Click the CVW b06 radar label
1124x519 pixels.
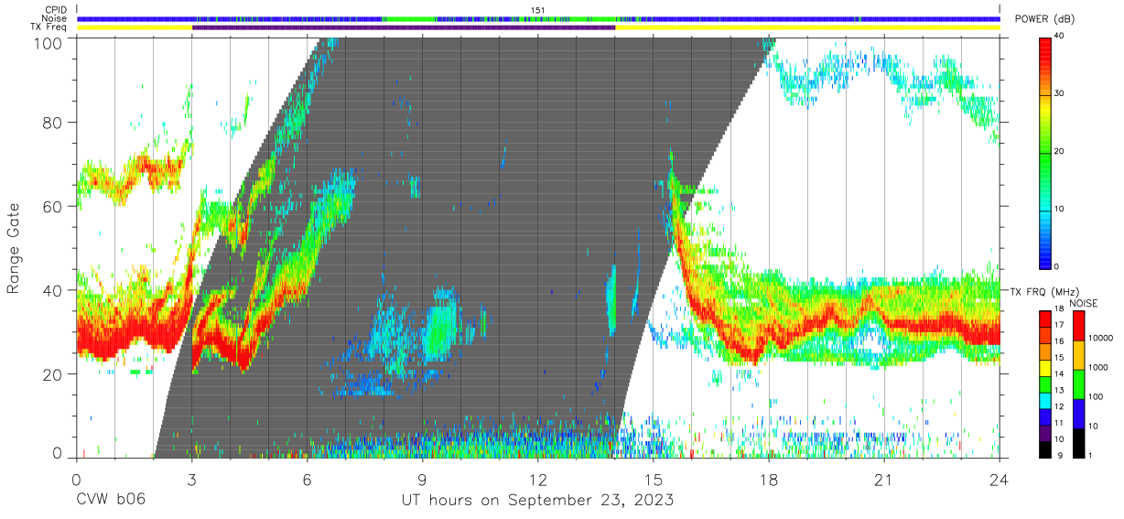(x=110, y=500)
